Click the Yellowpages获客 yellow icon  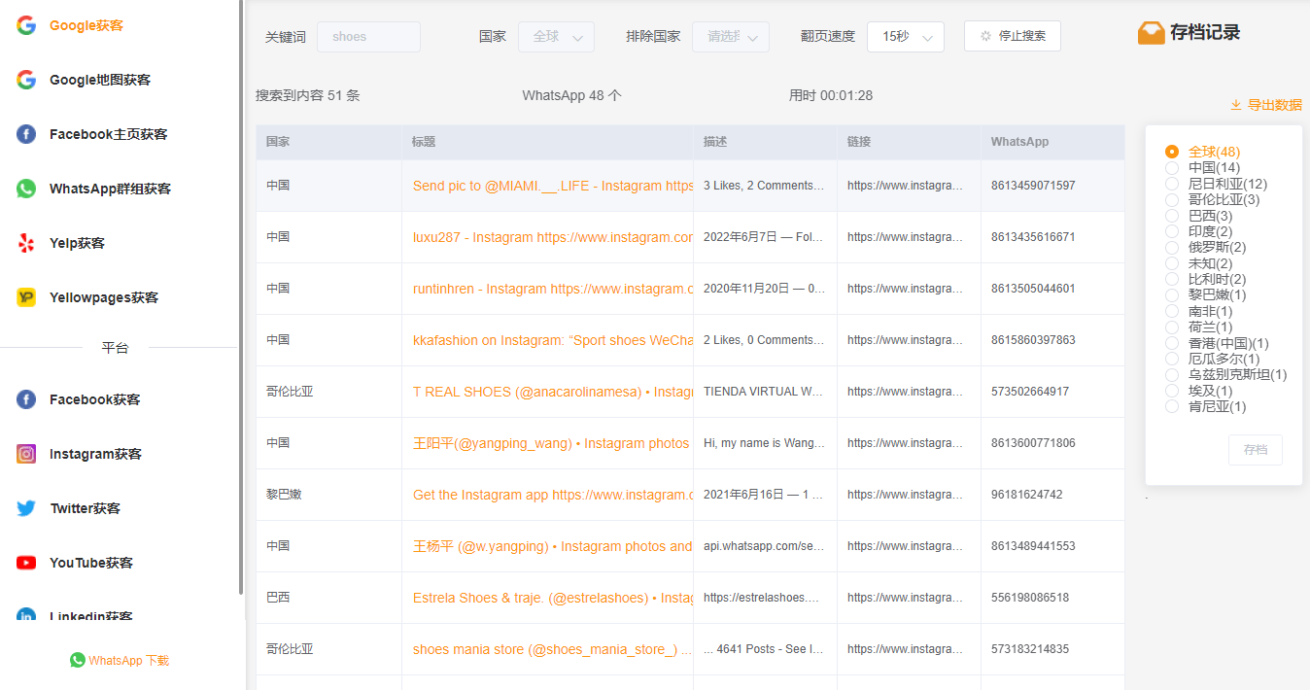coord(26,297)
